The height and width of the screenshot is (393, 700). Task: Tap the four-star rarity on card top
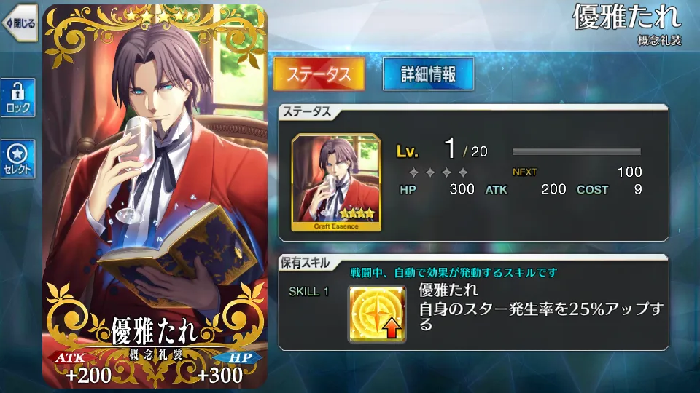point(155,17)
